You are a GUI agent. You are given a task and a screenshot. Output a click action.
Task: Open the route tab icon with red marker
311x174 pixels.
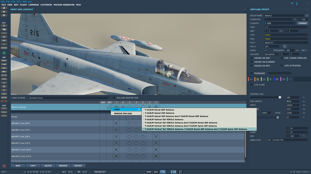[251, 79]
